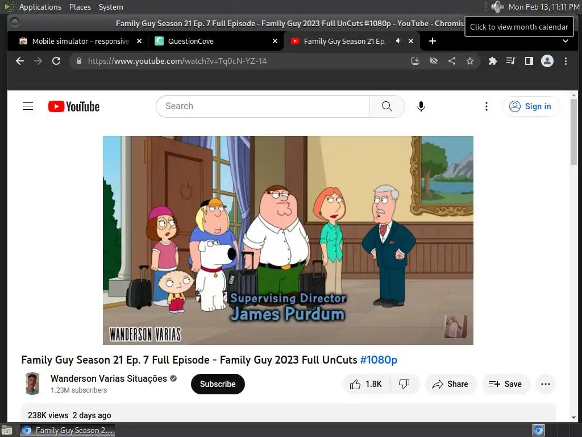Screen dimensions: 582x437
Task: Sign in to YouTube
Action: tap(531, 106)
